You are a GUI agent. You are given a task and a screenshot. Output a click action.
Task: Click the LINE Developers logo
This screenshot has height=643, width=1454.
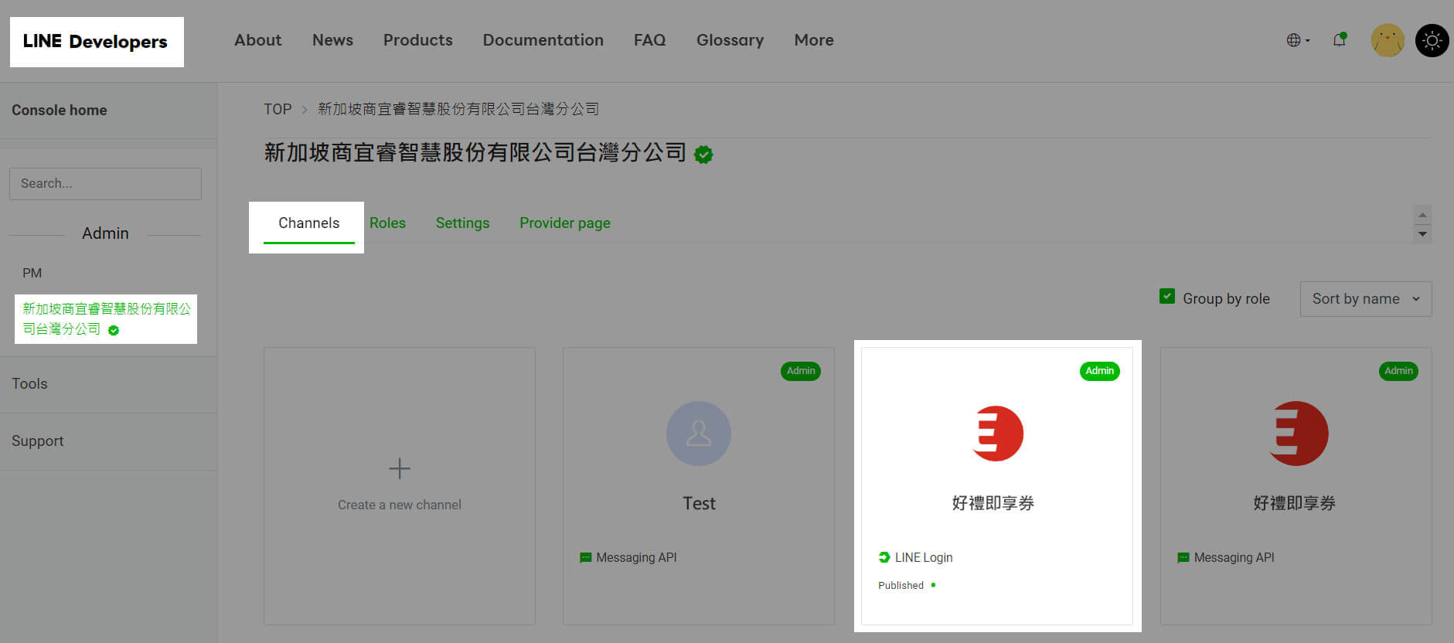coord(95,41)
